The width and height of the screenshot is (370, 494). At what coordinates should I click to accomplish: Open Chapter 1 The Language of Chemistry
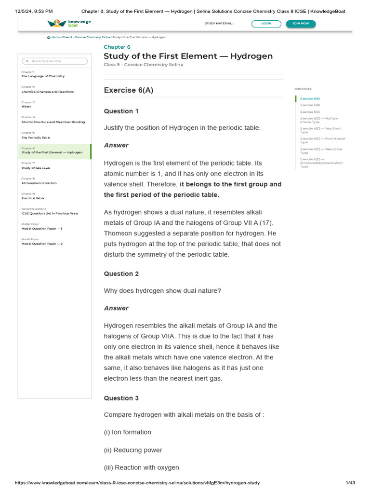coord(43,76)
